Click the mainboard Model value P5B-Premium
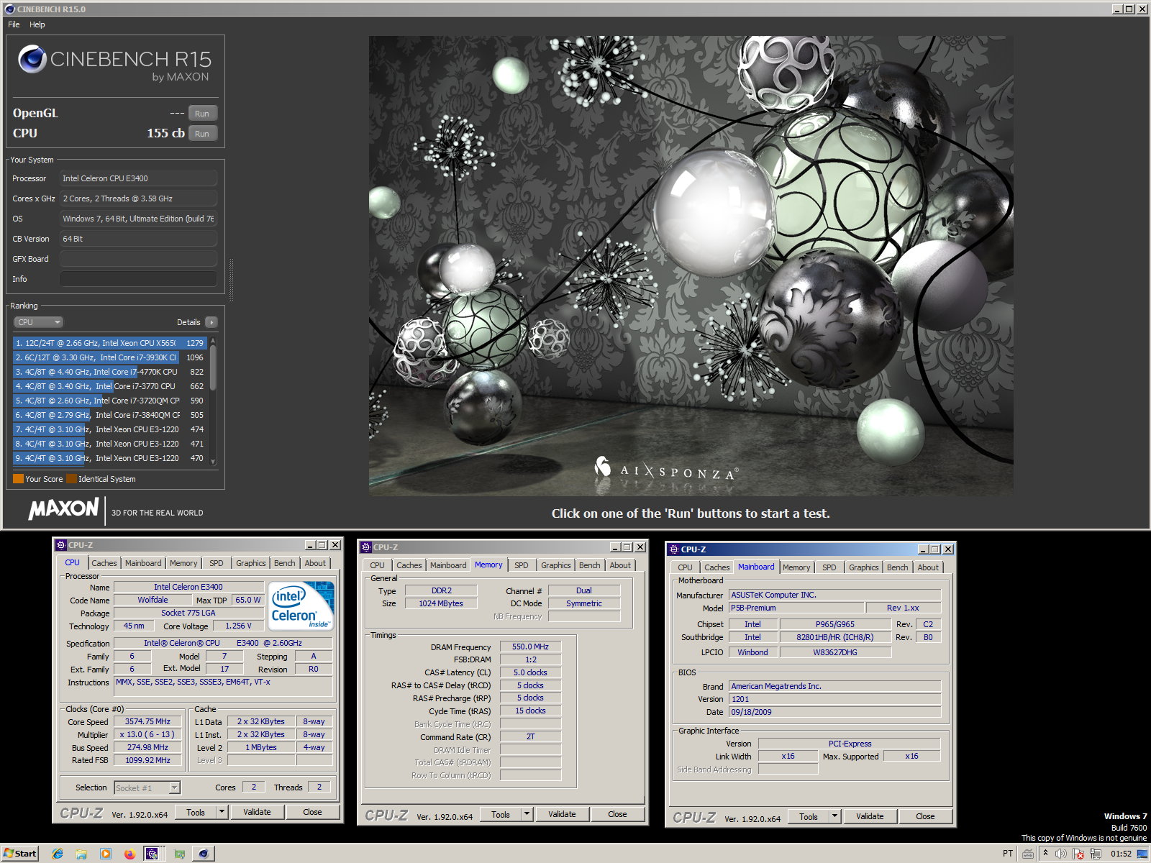 (x=796, y=608)
